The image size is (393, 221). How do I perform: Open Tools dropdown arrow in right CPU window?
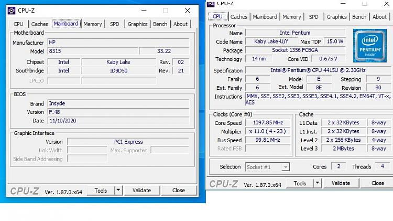pyautogui.click(x=318, y=183)
